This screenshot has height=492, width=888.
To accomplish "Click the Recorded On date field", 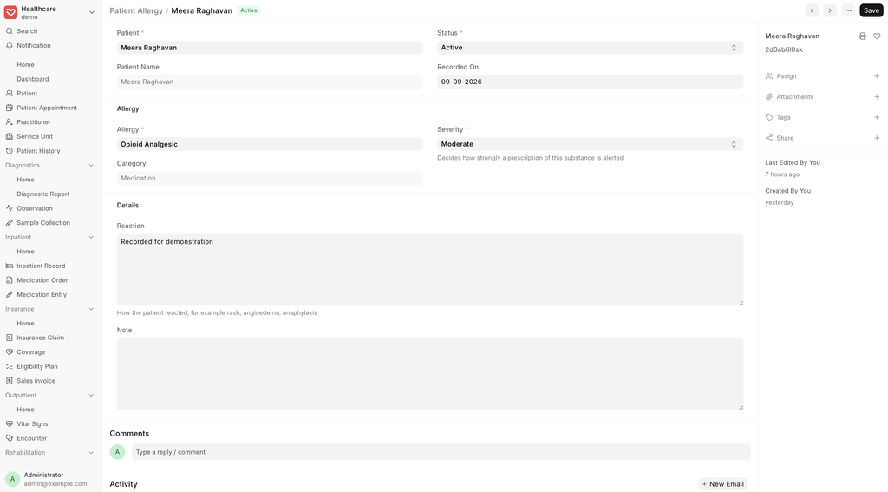I will click(590, 82).
